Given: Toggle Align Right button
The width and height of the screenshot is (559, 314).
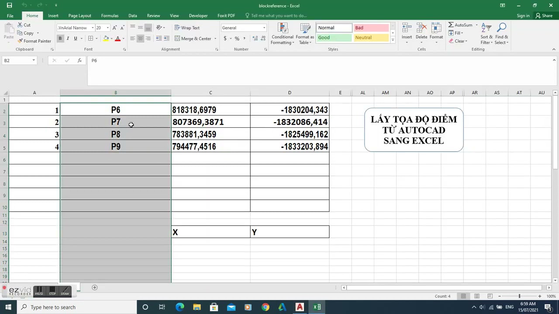Looking at the screenshot, I should 148,38.
